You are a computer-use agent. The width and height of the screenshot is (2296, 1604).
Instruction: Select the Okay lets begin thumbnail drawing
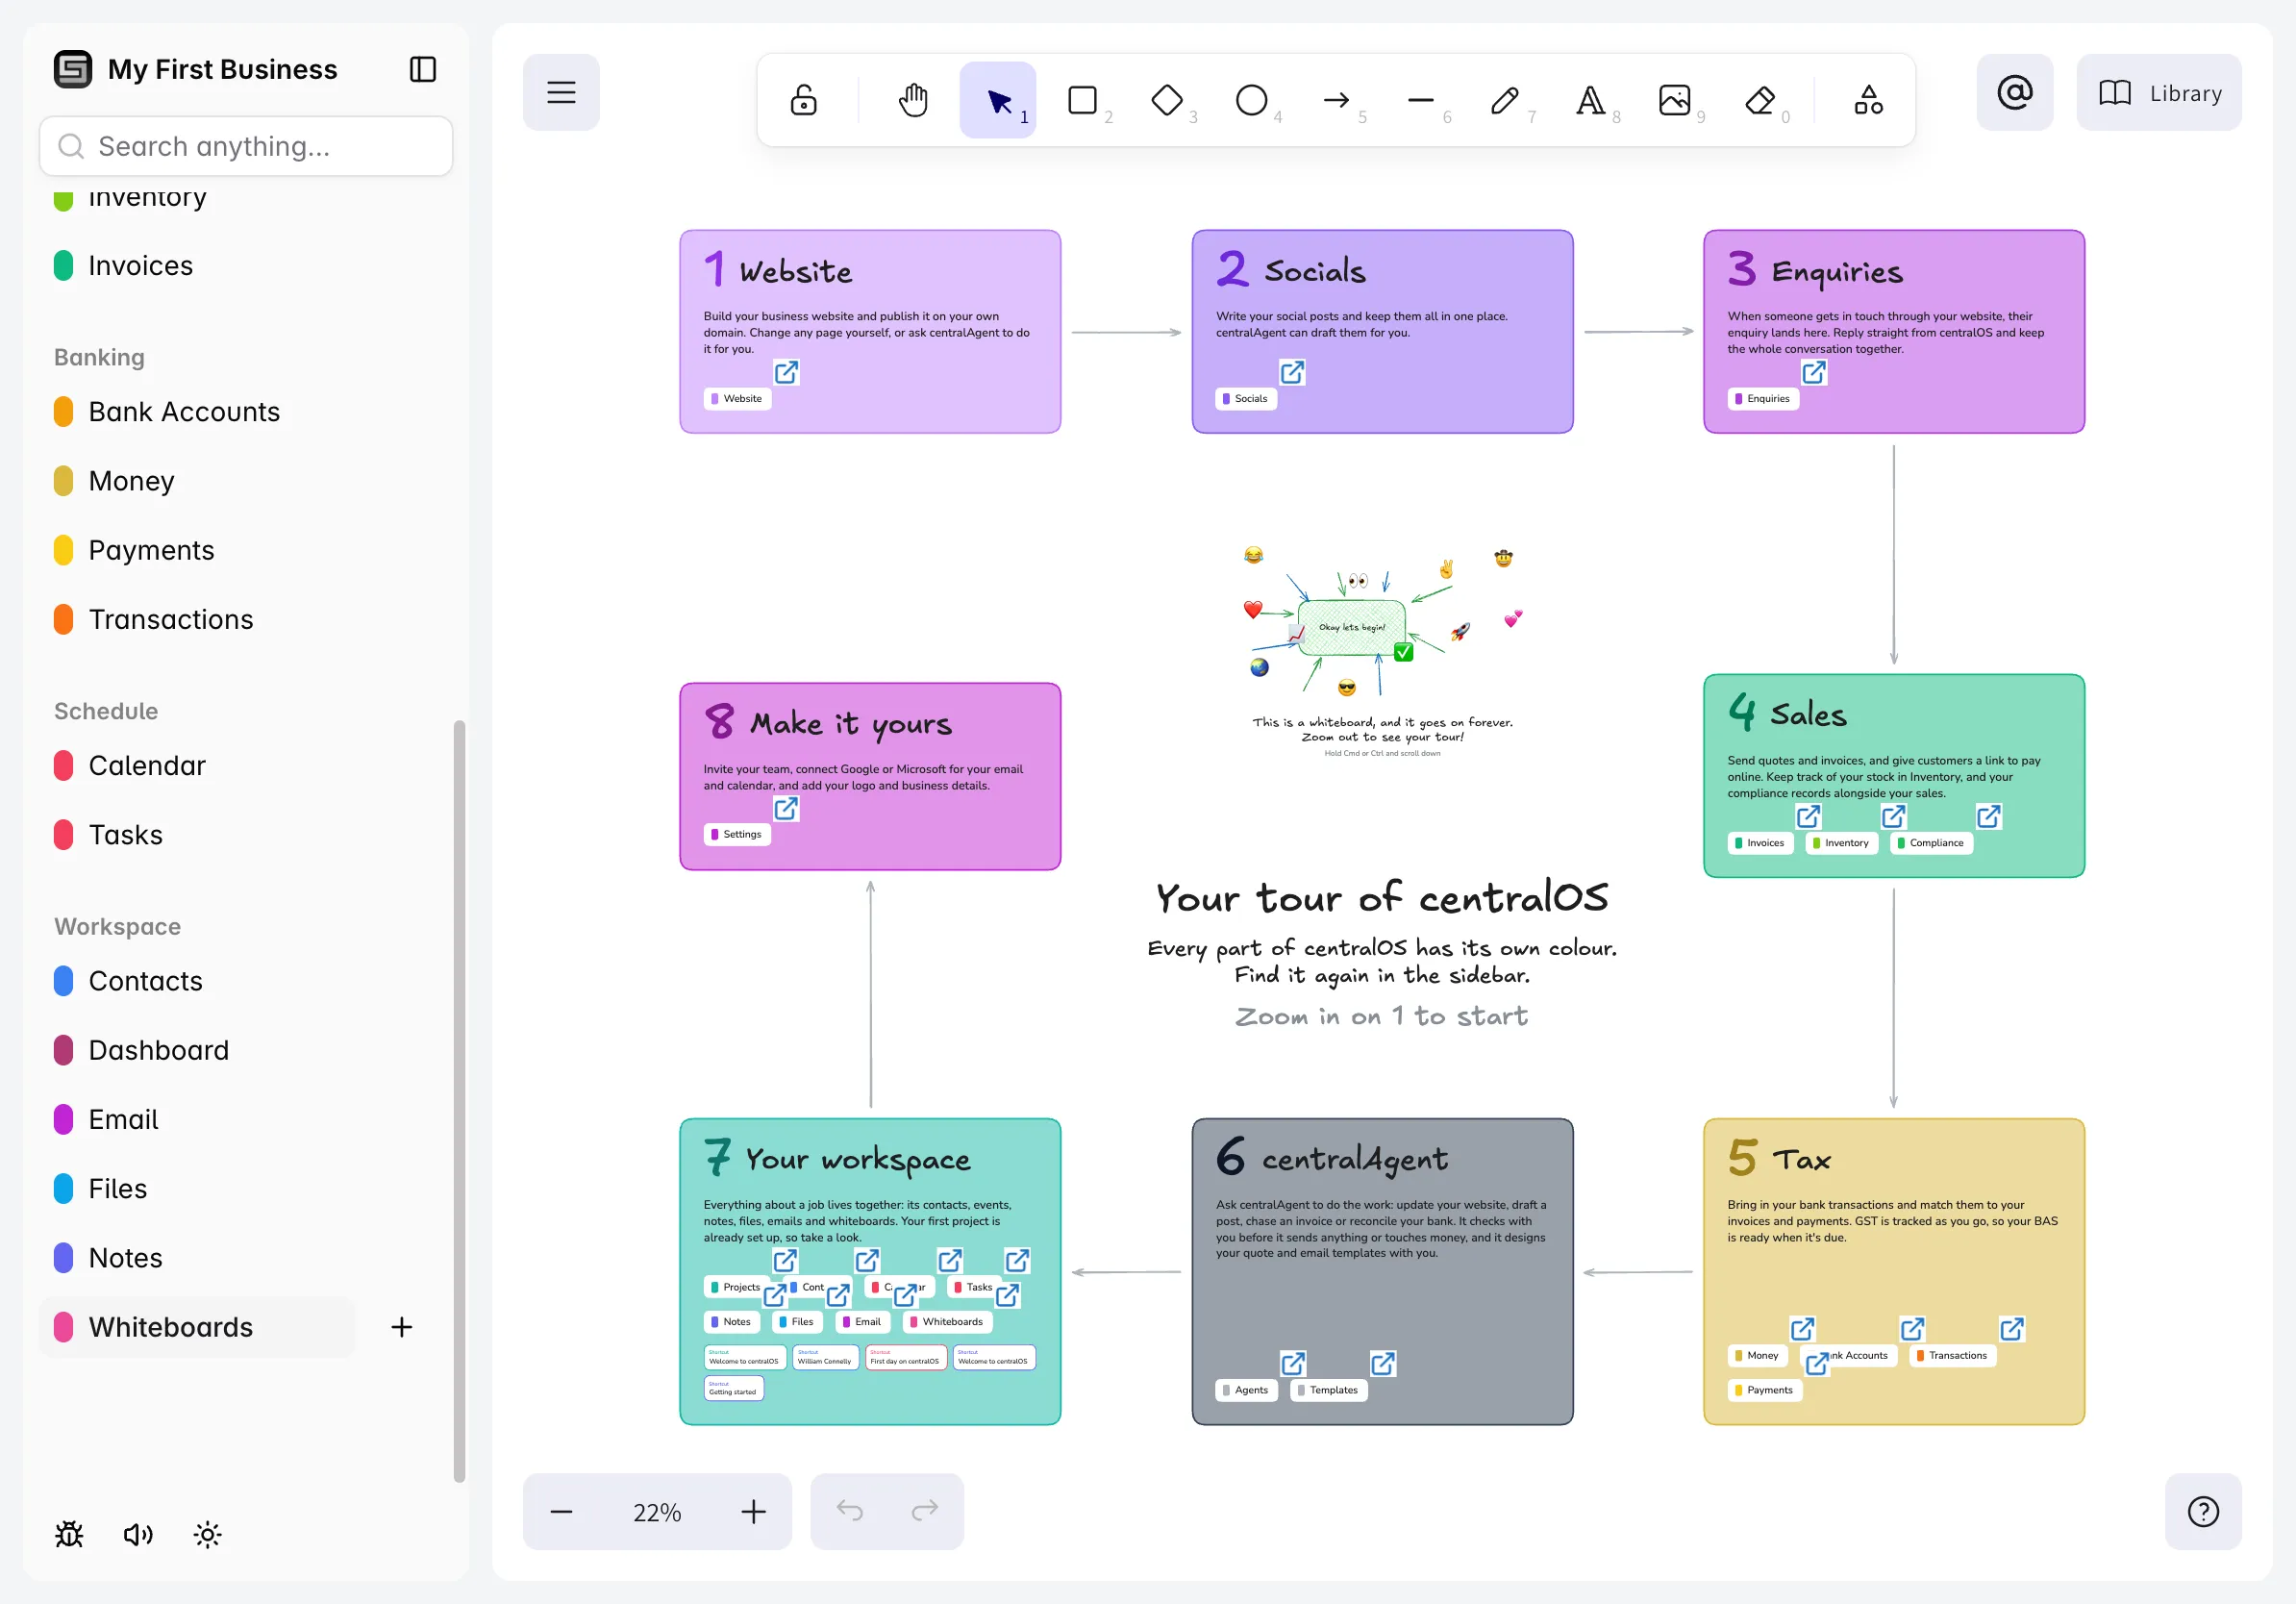tap(1352, 628)
